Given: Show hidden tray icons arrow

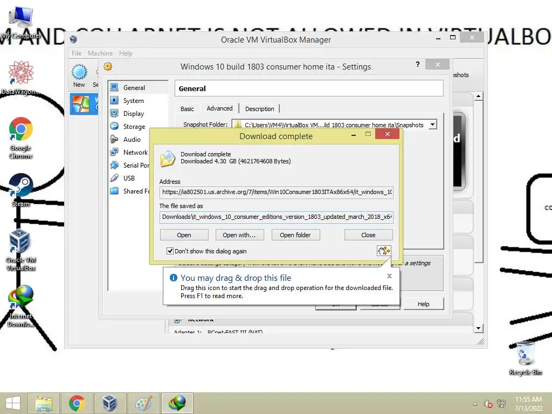Looking at the screenshot, I should pos(475,404).
